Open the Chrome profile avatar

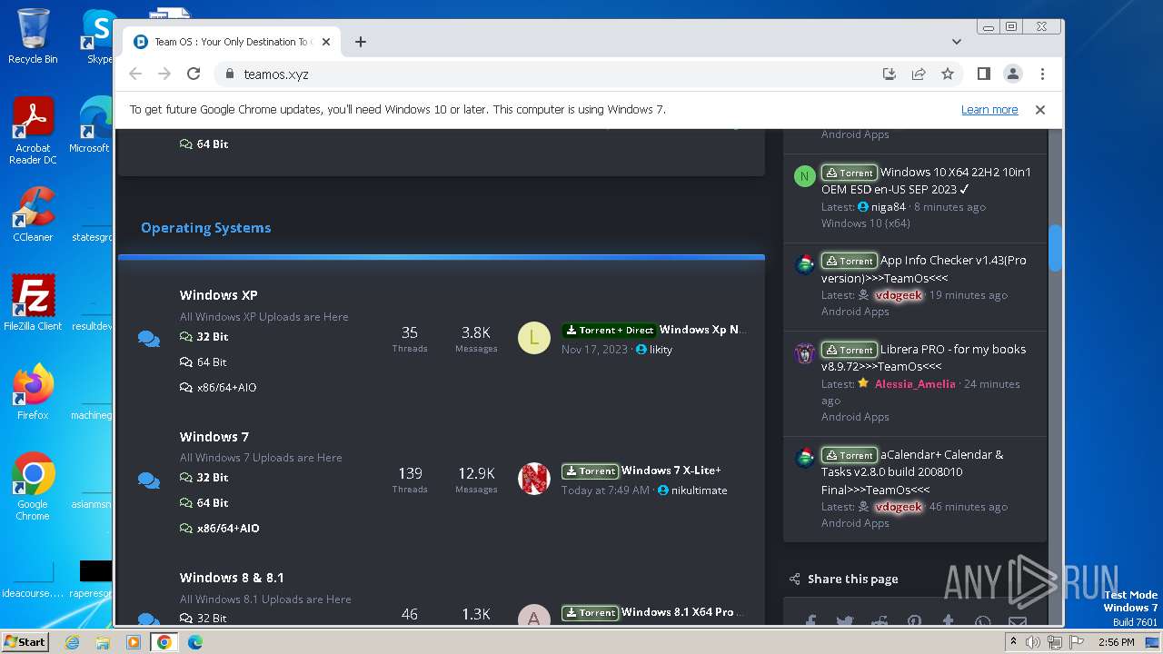tap(1013, 74)
